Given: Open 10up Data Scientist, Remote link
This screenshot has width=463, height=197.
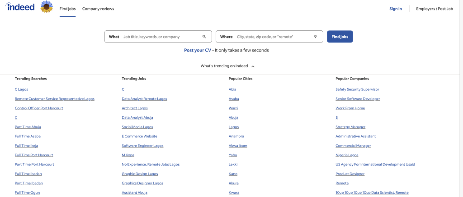Looking at the screenshot, I should [372, 192].
